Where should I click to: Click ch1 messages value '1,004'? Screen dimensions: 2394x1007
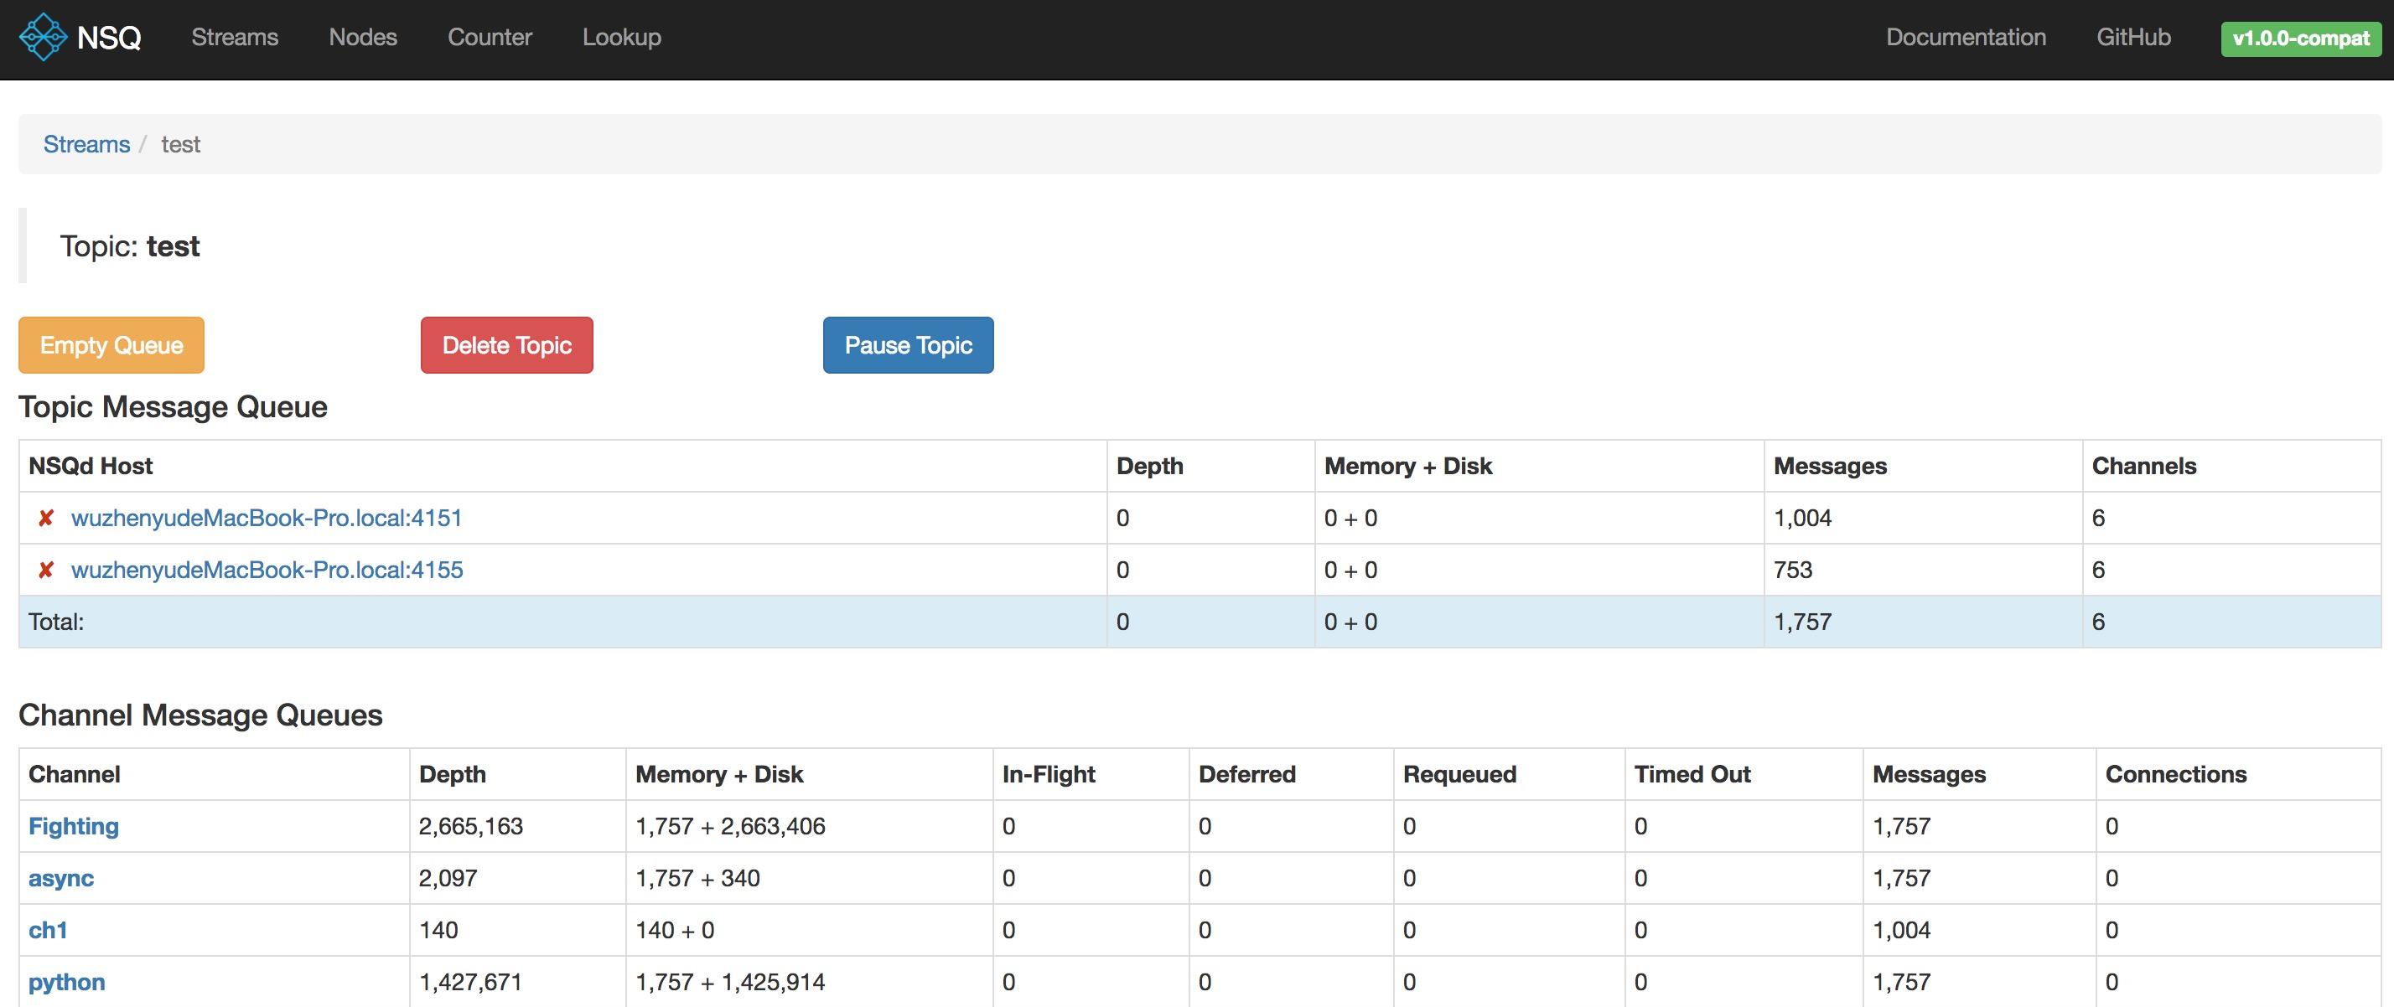(1901, 931)
